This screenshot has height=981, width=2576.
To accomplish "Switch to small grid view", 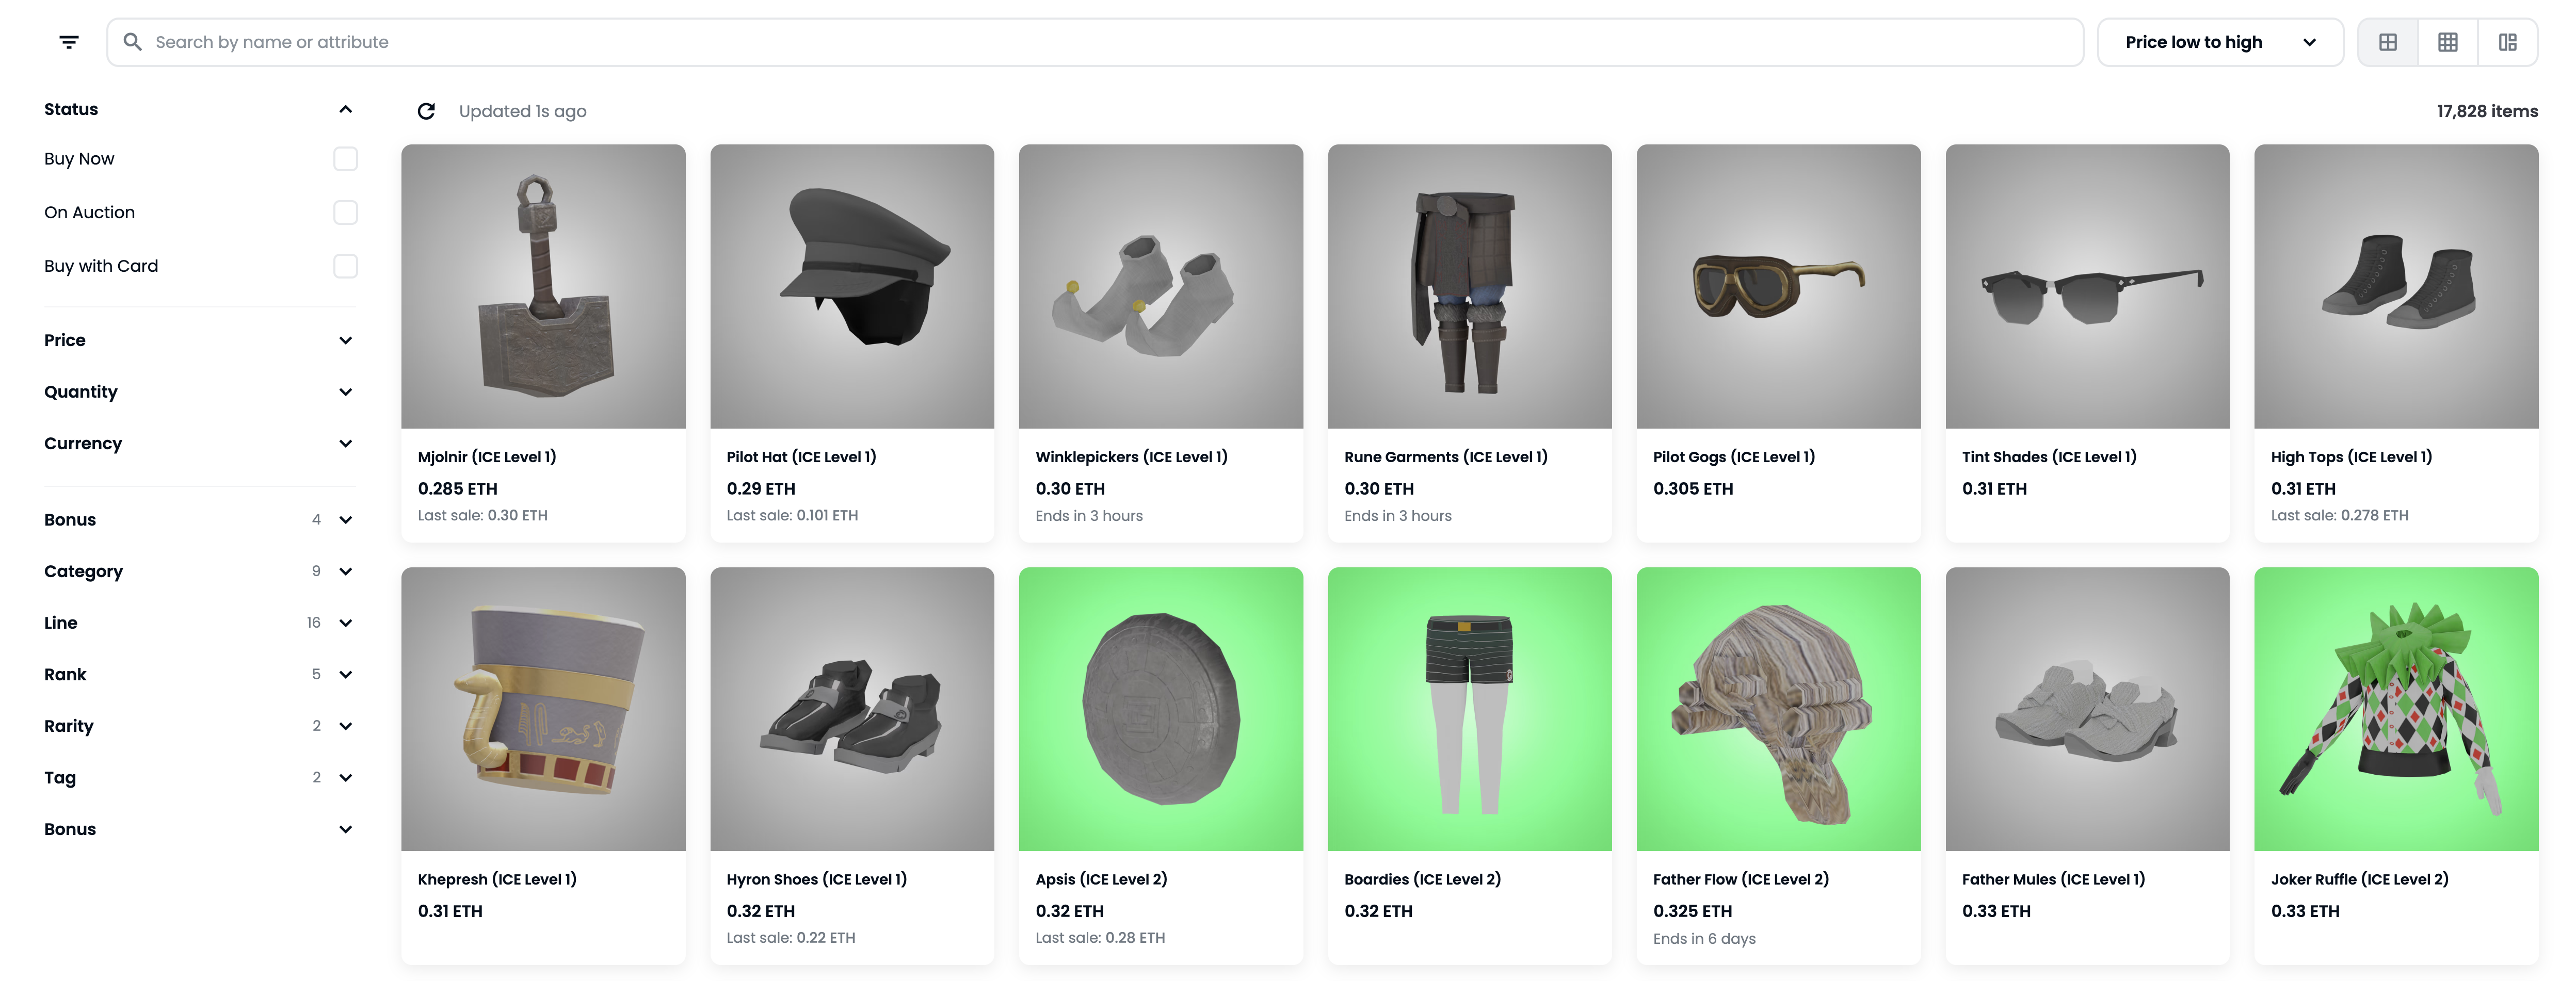I will click(2447, 42).
